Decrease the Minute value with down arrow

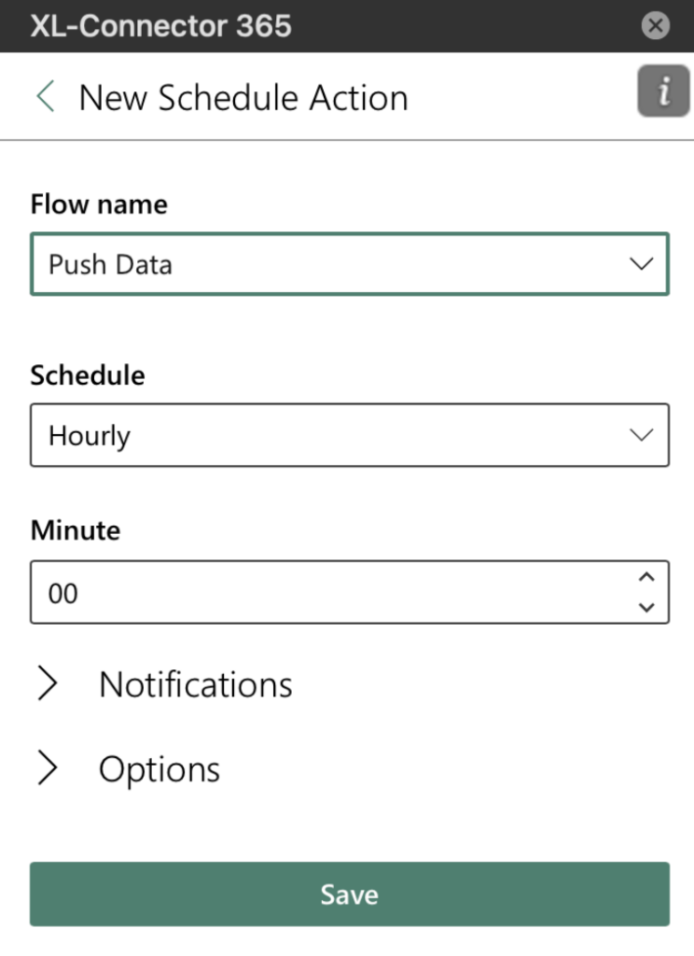[x=646, y=607]
